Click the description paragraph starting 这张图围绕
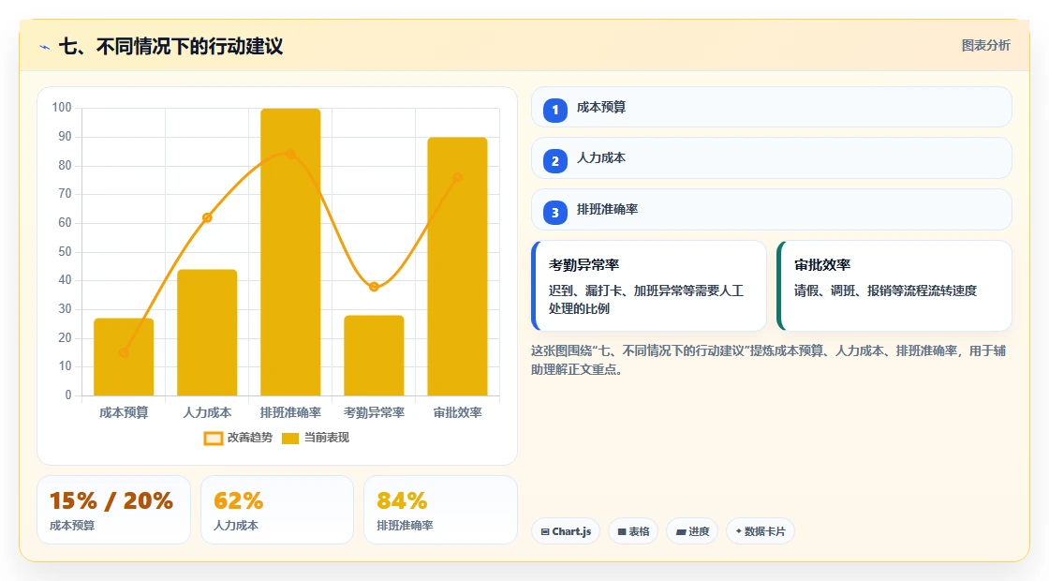 click(x=769, y=360)
